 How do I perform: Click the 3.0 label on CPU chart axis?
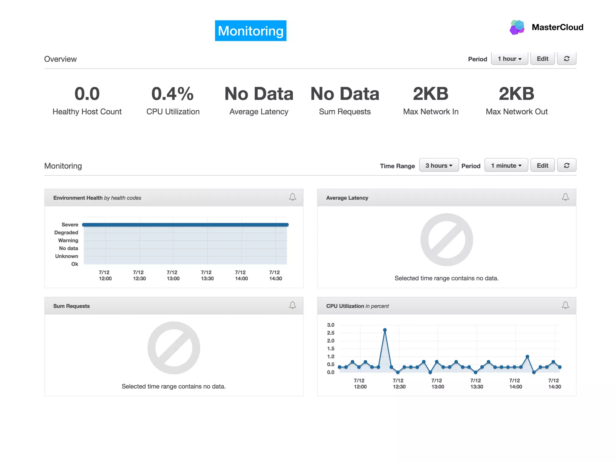331,325
